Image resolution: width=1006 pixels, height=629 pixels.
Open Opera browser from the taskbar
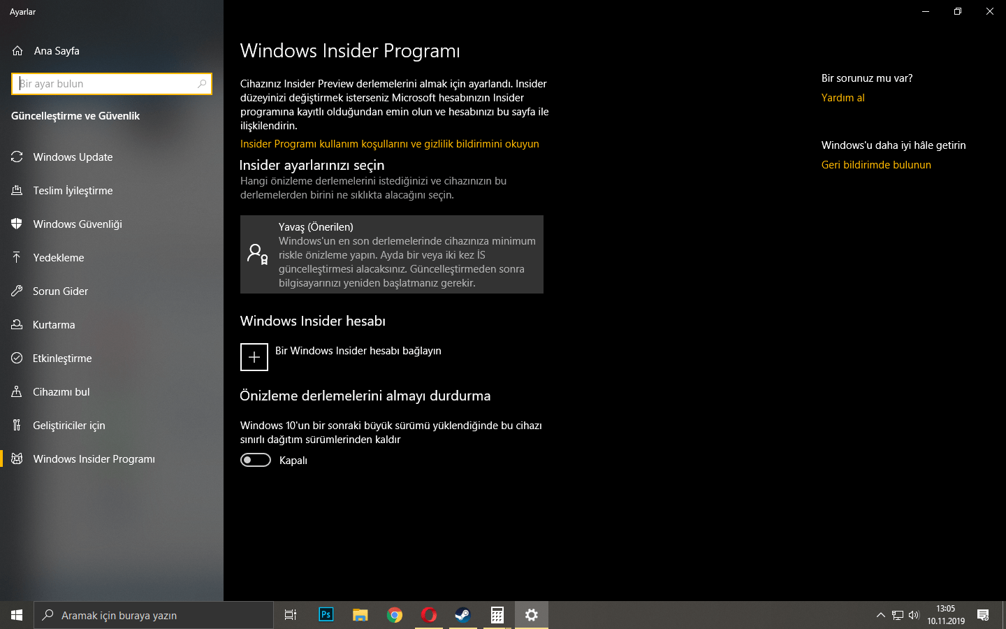point(429,615)
